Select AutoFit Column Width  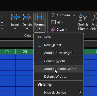coord(59,69)
